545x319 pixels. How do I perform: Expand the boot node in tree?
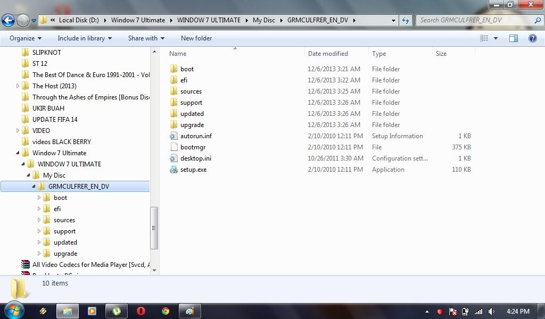click(39, 197)
